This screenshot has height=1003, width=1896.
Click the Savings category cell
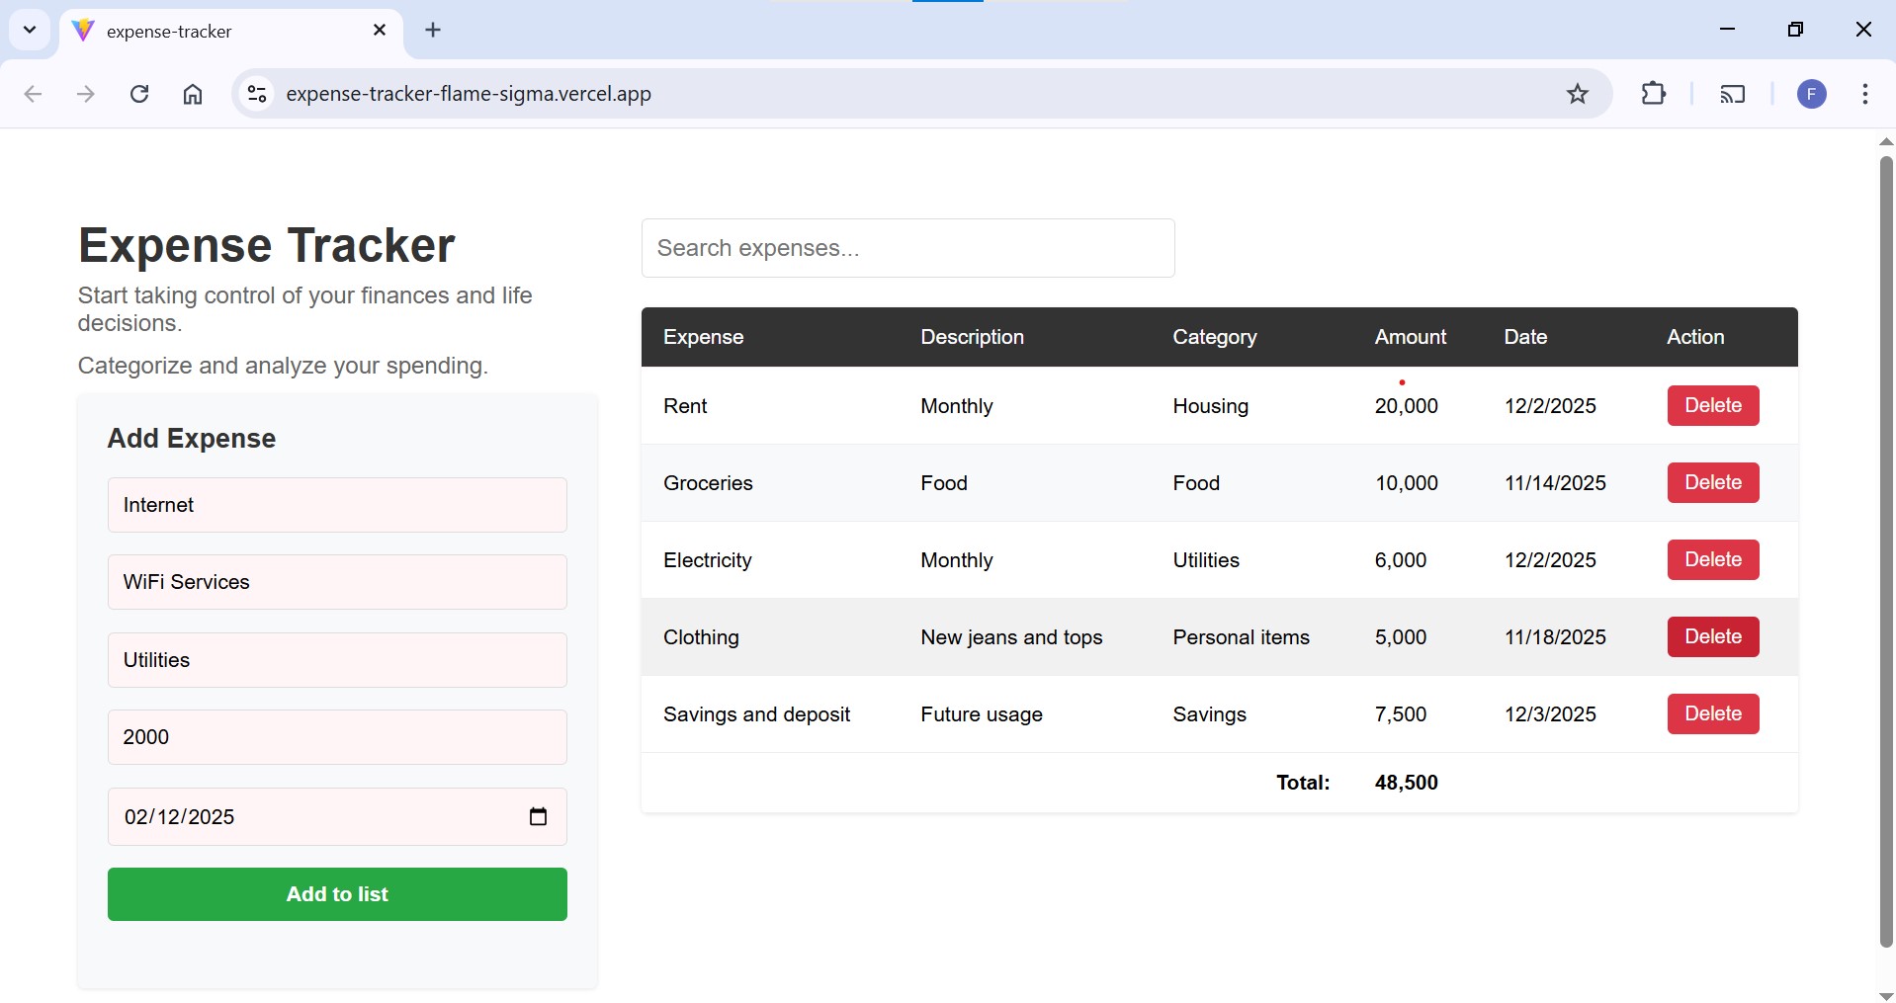coord(1209,714)
